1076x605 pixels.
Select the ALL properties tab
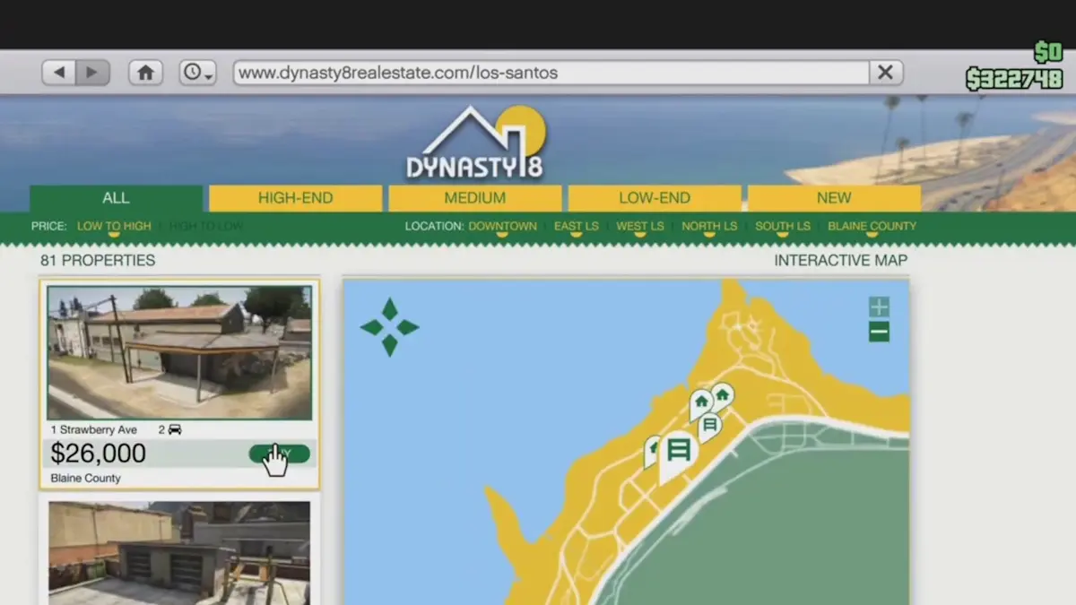point(116,198)
